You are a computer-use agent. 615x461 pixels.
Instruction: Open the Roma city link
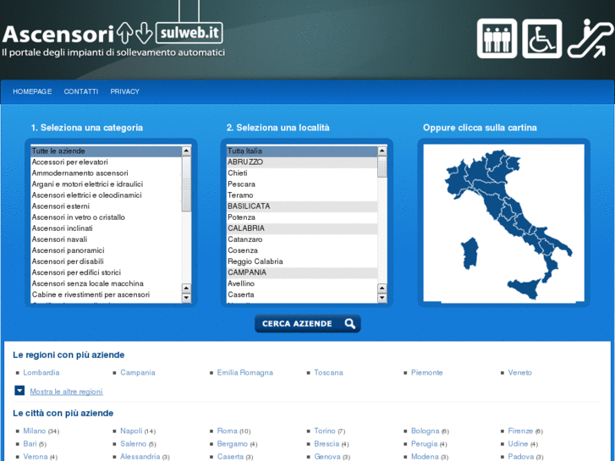(227, 431)
